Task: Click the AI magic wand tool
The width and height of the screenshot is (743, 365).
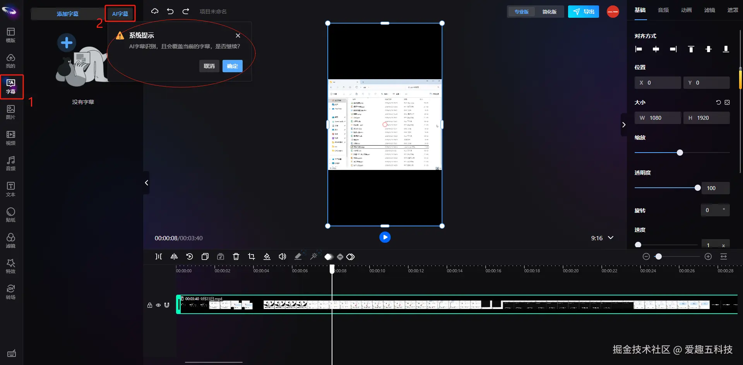Action: click(x=314, y=256)
